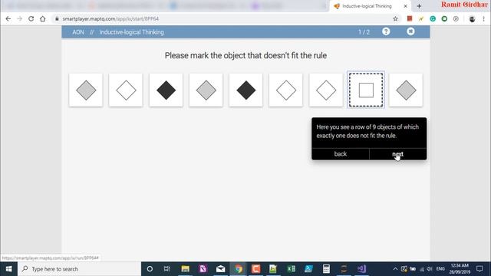
Task: Mark the fourth gray diamond object
Action: pyautogui.click(x=206, y=90)
